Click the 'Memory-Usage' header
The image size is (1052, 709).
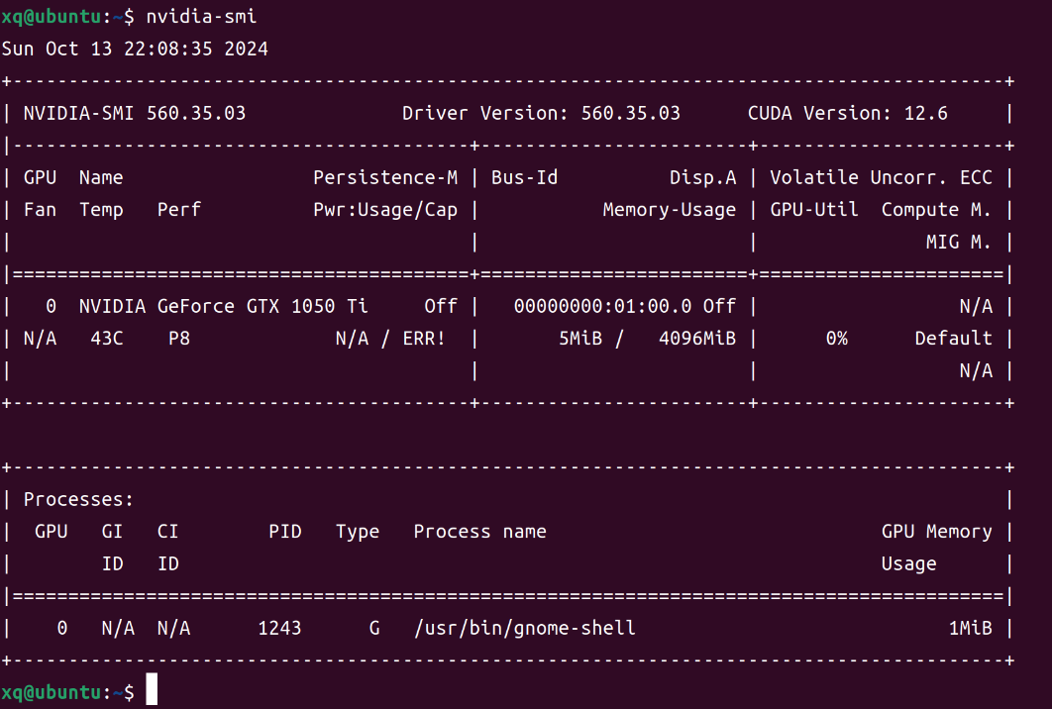coord(669,210)
